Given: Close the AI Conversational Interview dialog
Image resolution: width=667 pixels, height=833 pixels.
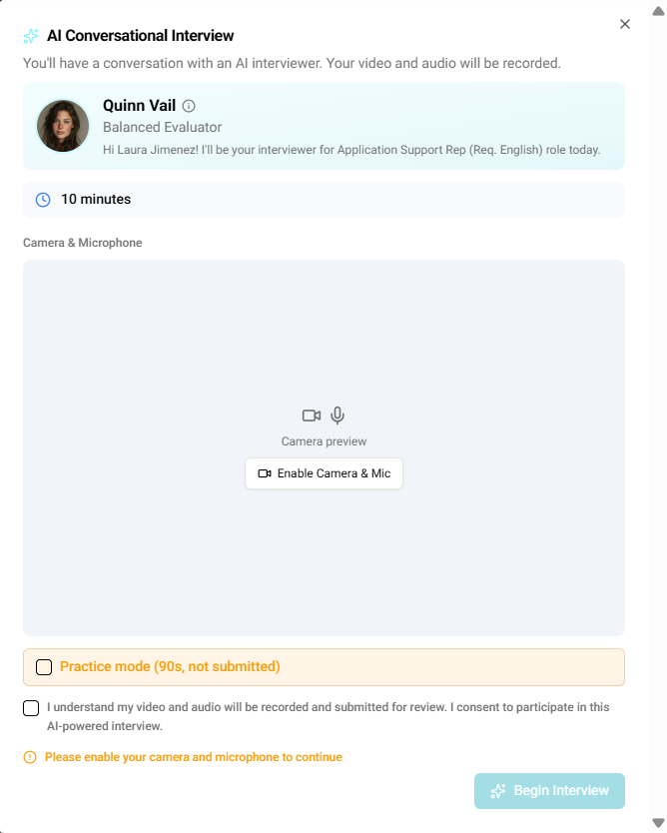Looking at the screenshot, I should click(x=625, y=24).
